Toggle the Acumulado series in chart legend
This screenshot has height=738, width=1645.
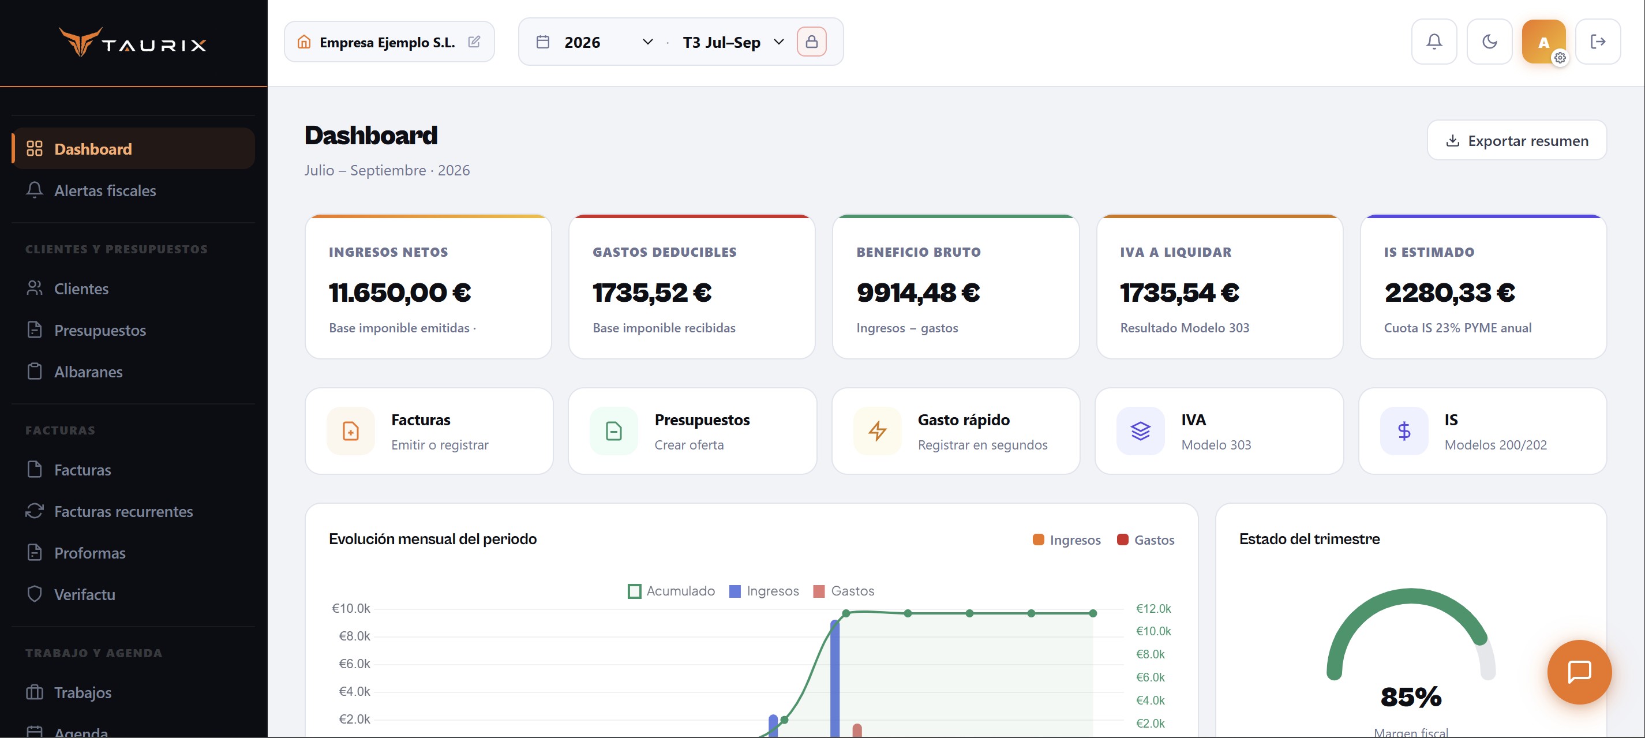tap(671, 591)
